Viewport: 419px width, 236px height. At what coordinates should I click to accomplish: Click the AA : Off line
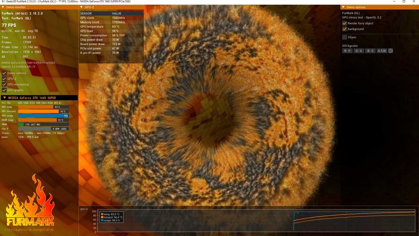tap(15, 57)
